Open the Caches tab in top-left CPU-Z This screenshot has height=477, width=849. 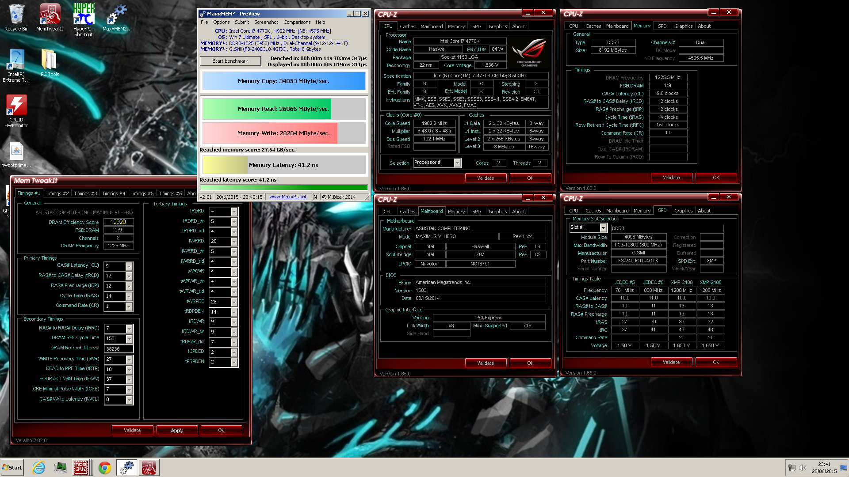407,26
